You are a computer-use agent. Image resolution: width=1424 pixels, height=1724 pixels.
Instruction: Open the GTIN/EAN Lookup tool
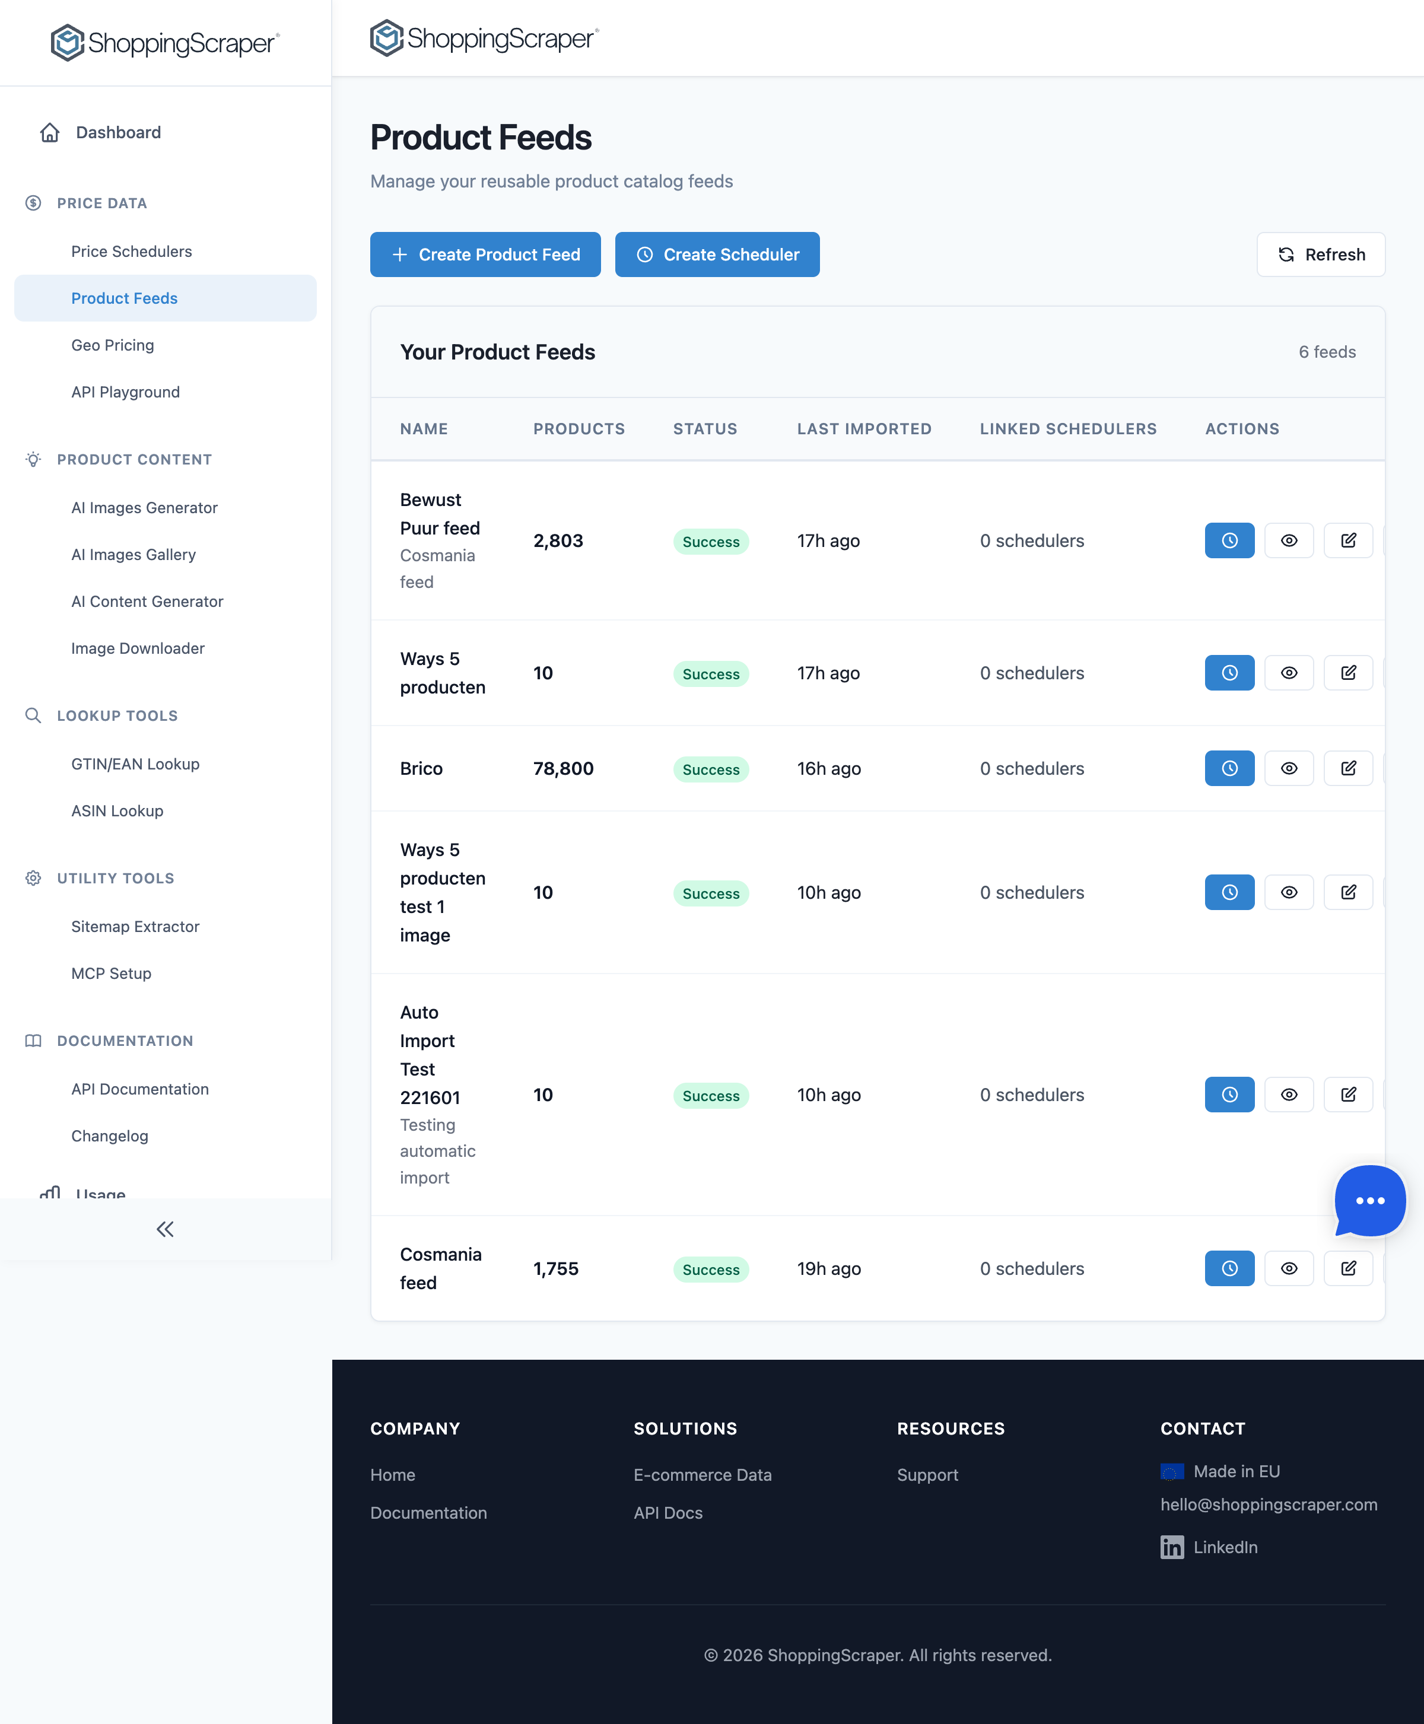click(135, 764)
